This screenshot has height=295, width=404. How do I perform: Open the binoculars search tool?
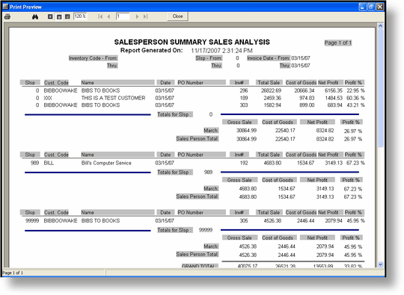tap(35, 16)
